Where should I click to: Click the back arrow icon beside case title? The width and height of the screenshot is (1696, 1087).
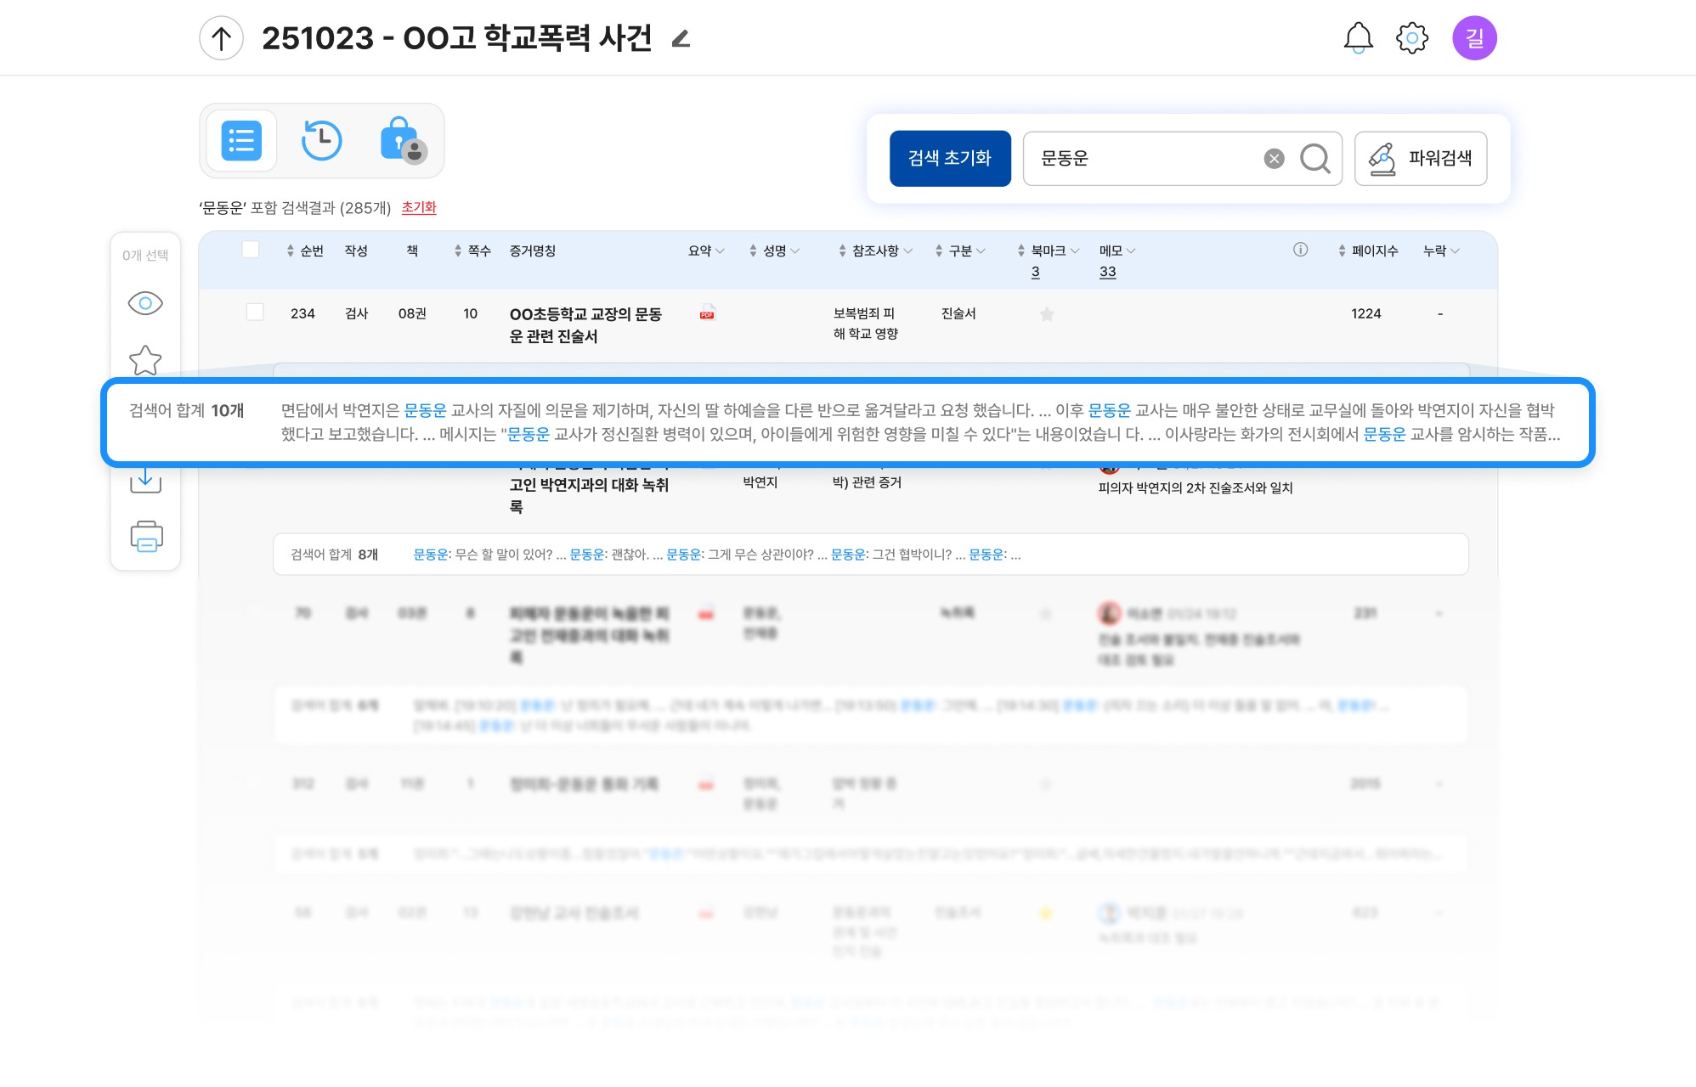pyautogui.click(x=221, y=38)
